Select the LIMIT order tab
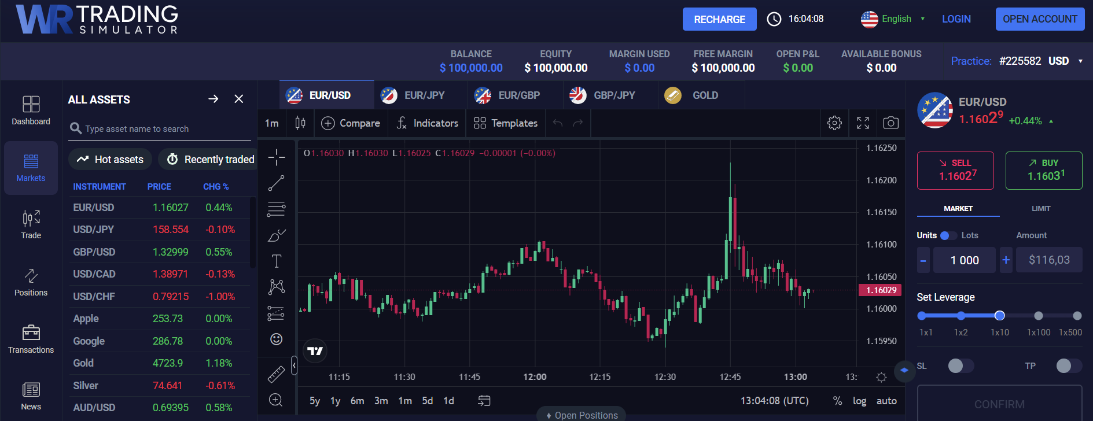1093x421 pixels. coord(1041,209)
